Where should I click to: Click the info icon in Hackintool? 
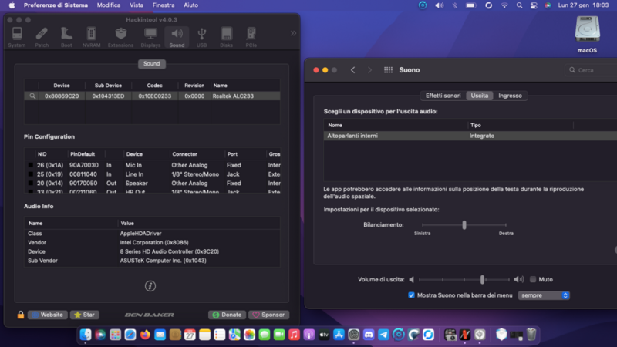point(150,286)
